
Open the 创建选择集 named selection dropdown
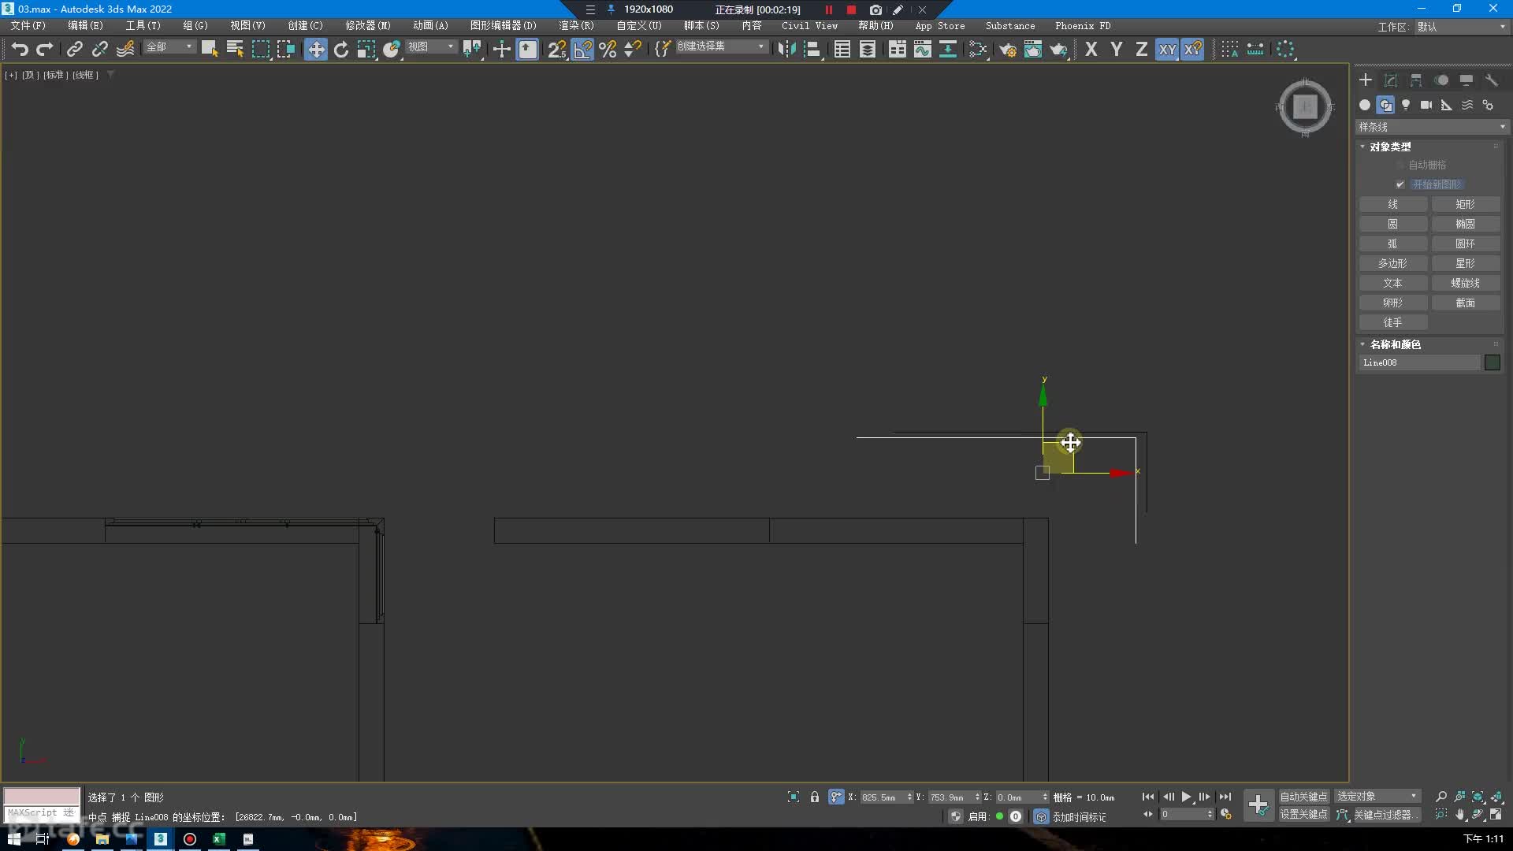click(721, 47)
